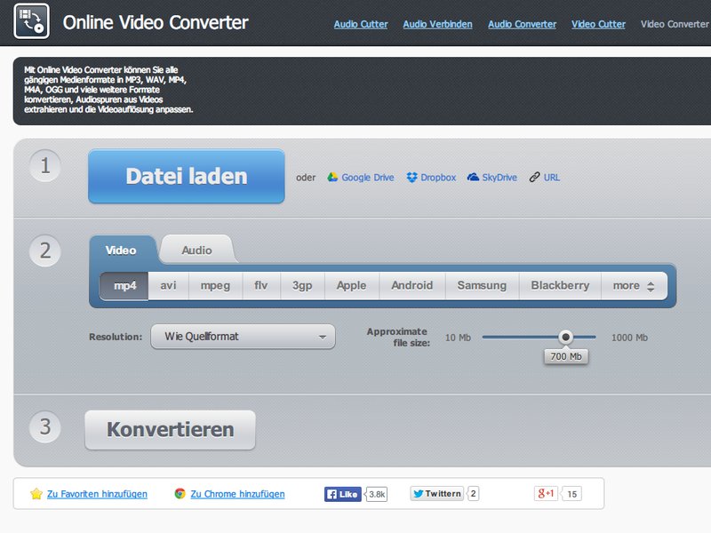
Task: Select Video Converter in top navigation
Action: [x=675, y=25]
